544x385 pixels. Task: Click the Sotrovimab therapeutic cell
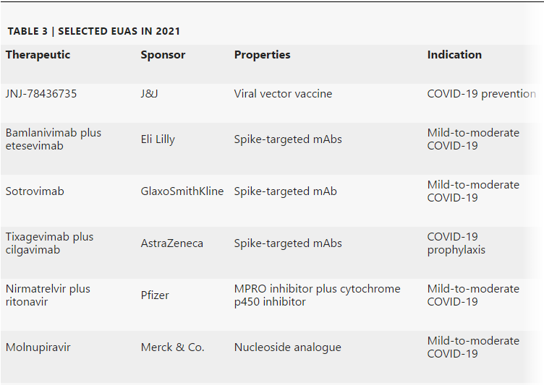(35, 191)
